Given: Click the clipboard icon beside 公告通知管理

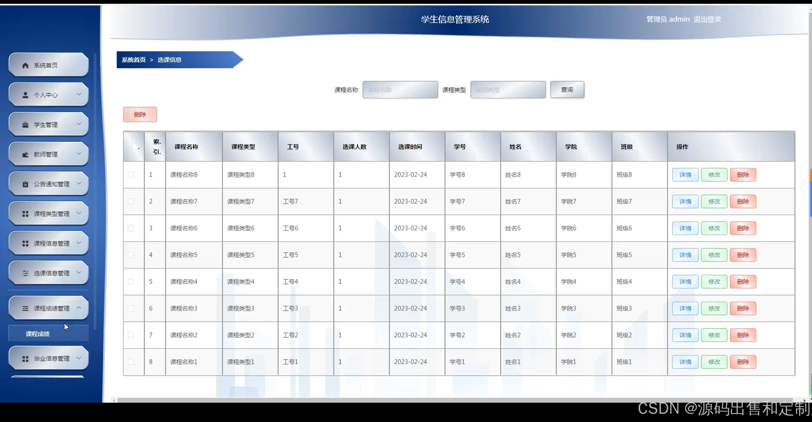Looking at the screenshot, I should (25, 184).
